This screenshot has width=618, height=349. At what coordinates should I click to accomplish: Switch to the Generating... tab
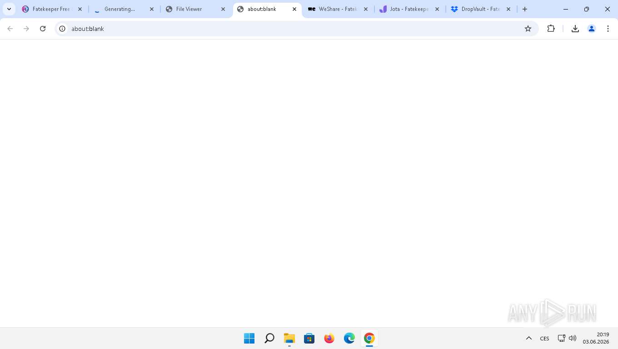pos(119,9)
